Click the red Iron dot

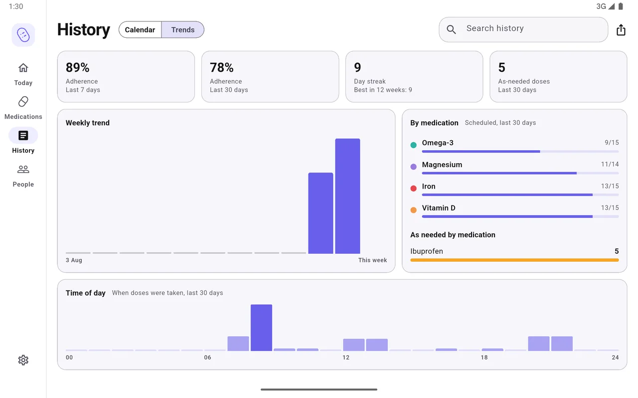(x=413, y=189)
